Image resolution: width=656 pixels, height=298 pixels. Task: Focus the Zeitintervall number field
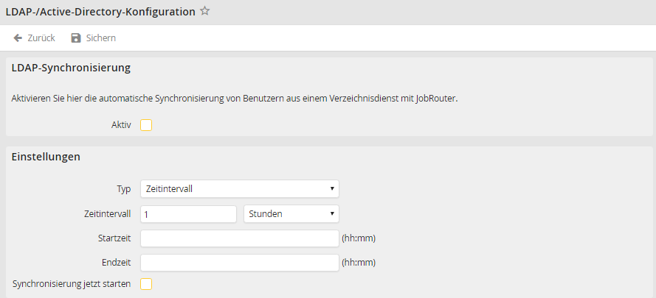coord(188,214)
